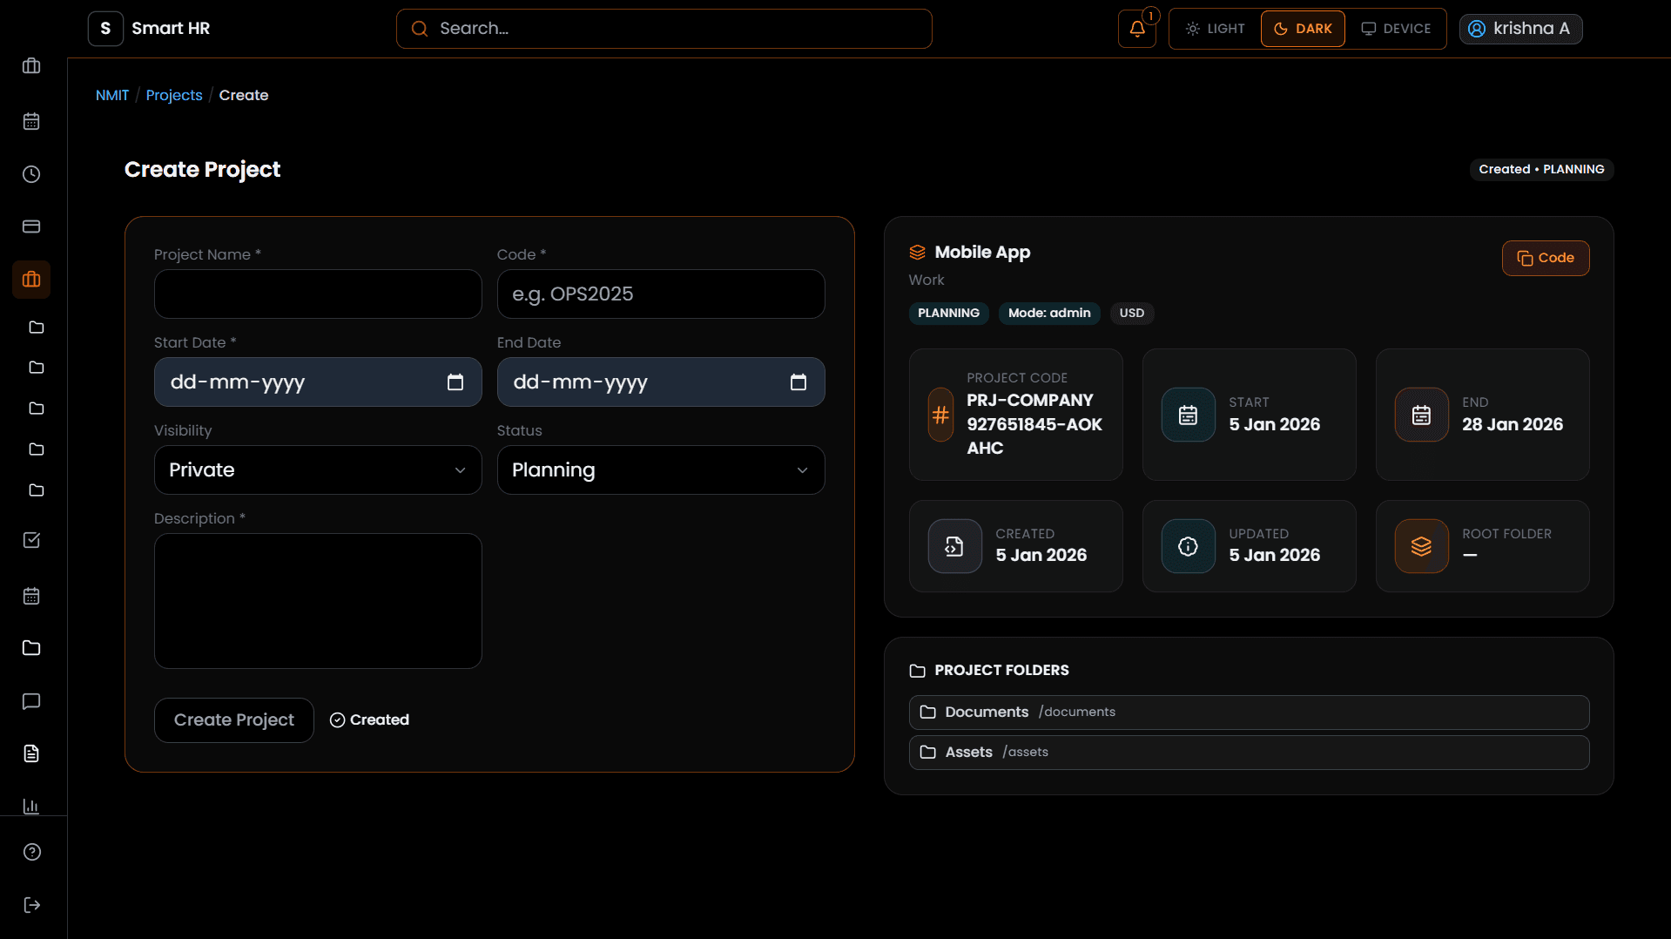This screenshot has width=1671, height=939.
Task: Focus the Code input field
Action: [661, 294]
